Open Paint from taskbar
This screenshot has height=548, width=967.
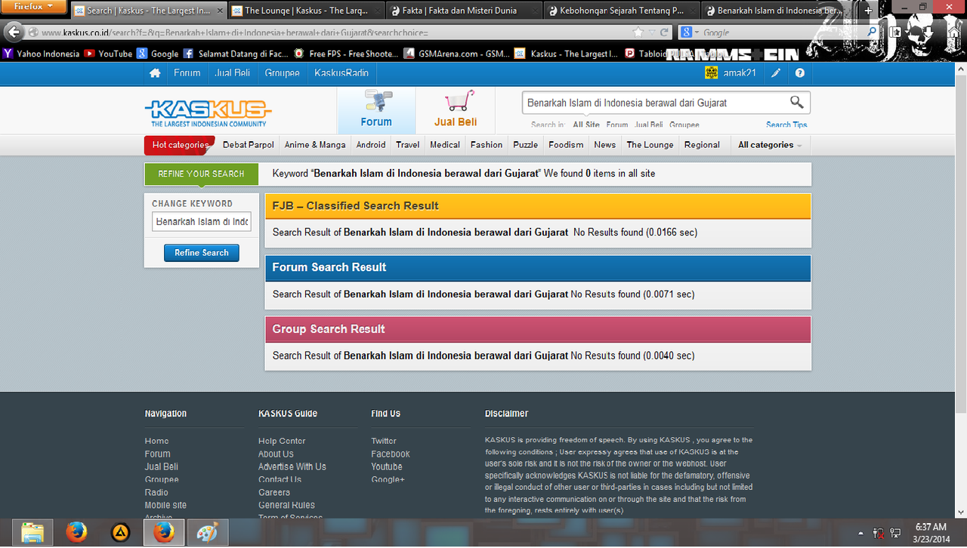(x=207, y=532)
